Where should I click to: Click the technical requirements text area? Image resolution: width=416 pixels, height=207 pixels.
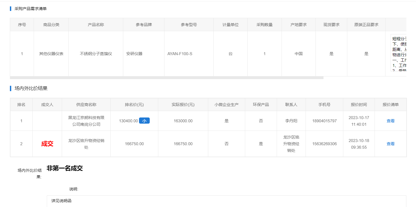tap(398, 53)
